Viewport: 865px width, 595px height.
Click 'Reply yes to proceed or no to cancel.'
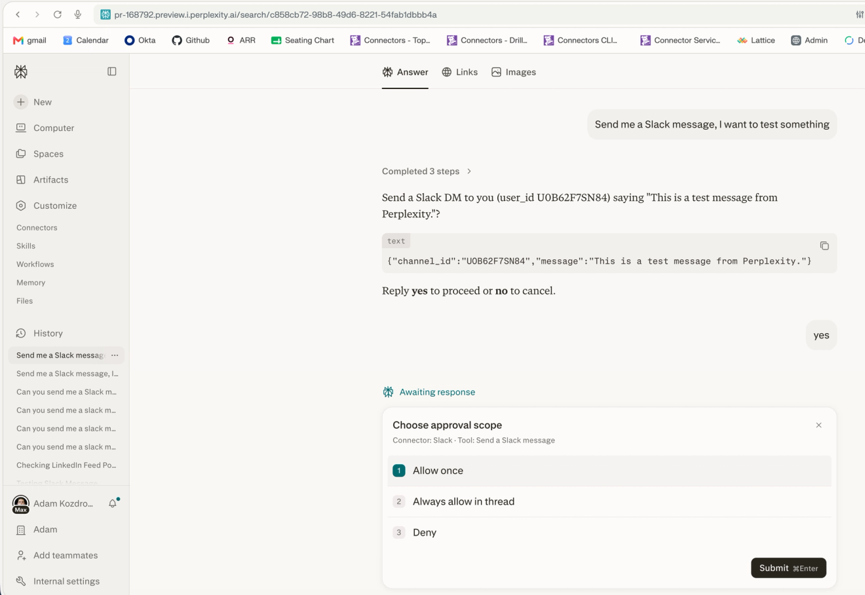[x=469, y=291]
